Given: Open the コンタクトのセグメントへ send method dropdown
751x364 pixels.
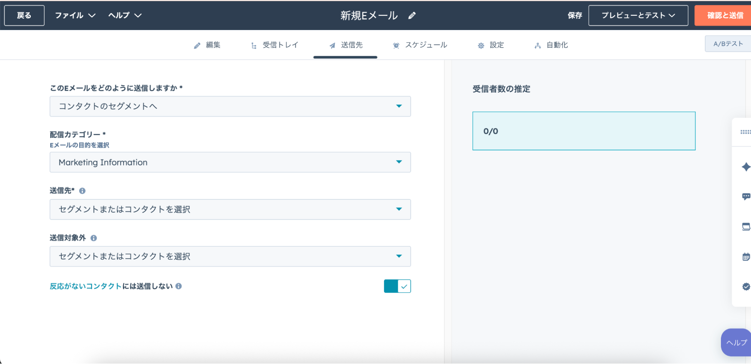Looking at the screenshot, I should pos(230,106).
